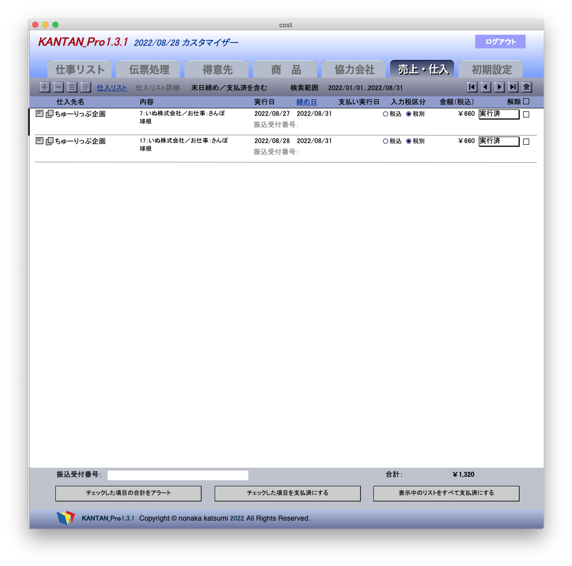Screen dimensions: 572x566
Task: Click the search range 2022/01/01...2022/08/31 text
Action: 365,88
